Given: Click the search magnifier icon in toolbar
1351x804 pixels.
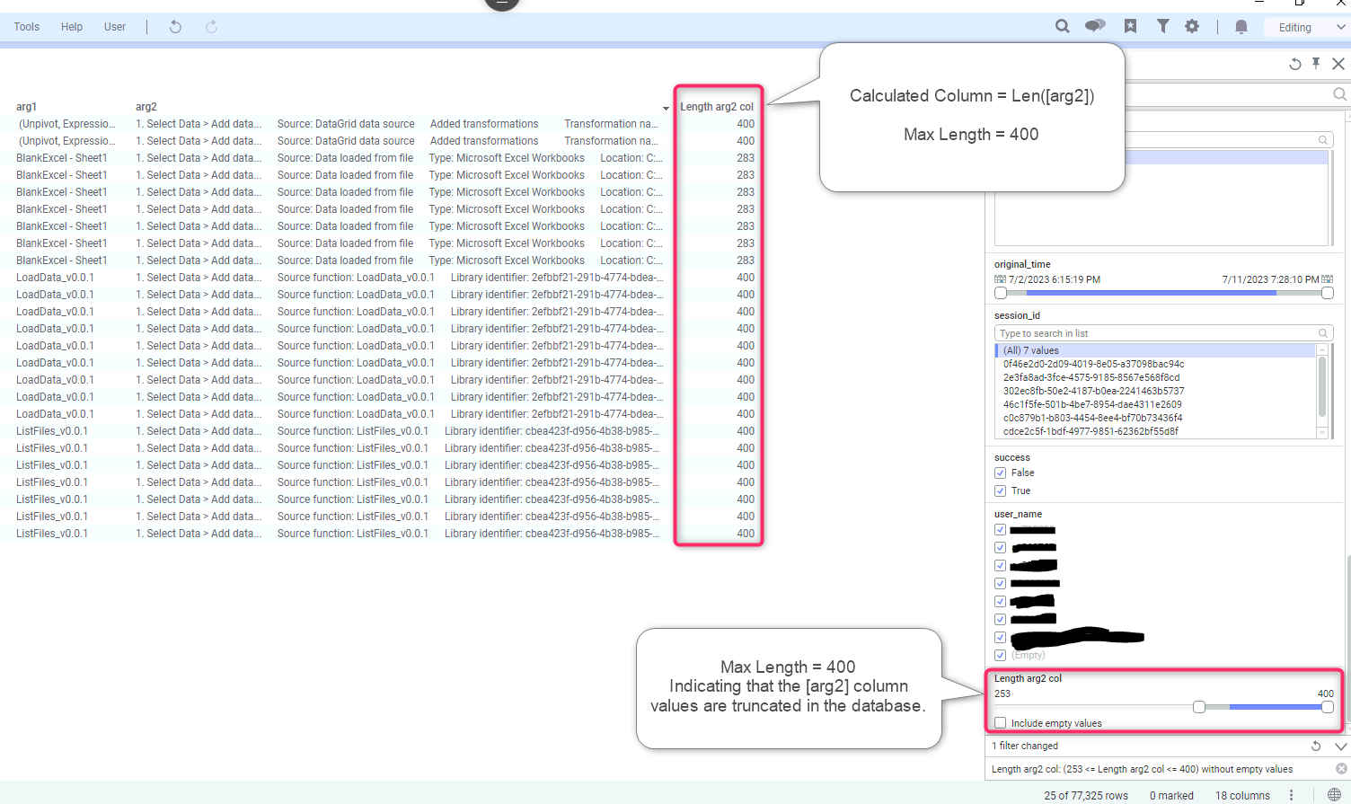Looking at the screenshot, I should 1062,26.
